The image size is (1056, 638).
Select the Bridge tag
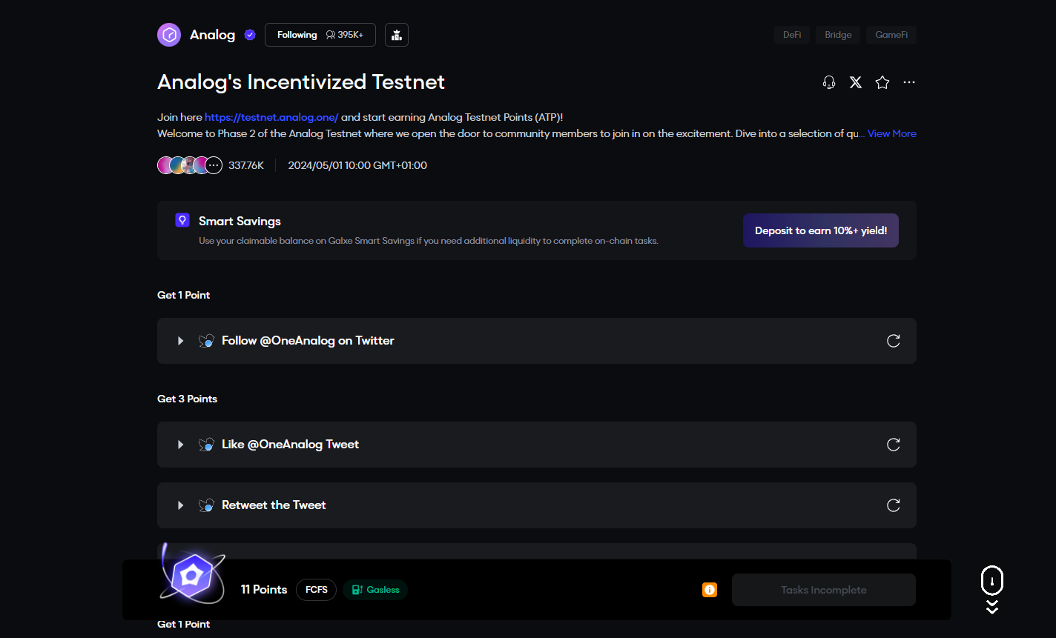[838, 35]
